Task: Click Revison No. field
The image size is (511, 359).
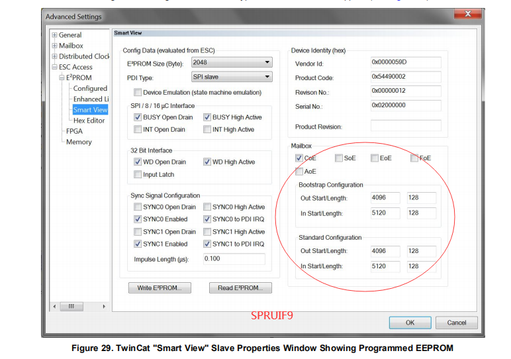Action: [x=406, y=91]
